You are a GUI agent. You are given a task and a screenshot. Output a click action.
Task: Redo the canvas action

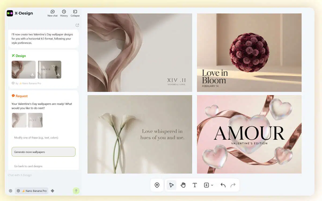(x=233, y=185)
